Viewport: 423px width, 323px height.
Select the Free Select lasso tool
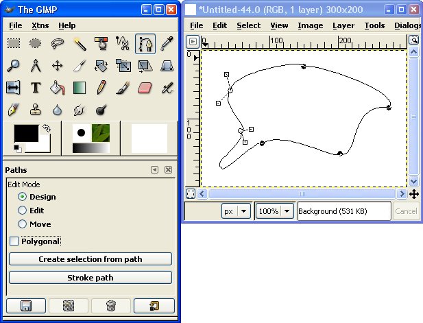58,43
